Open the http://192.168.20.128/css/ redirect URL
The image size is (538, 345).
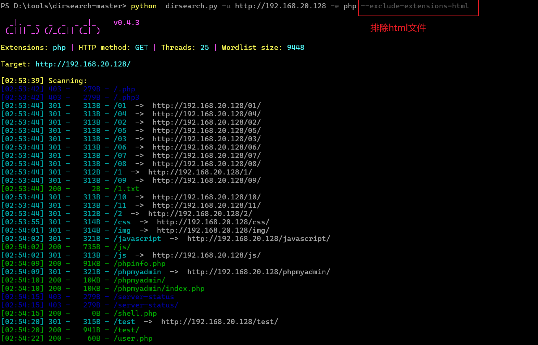(x=213, y=222)
